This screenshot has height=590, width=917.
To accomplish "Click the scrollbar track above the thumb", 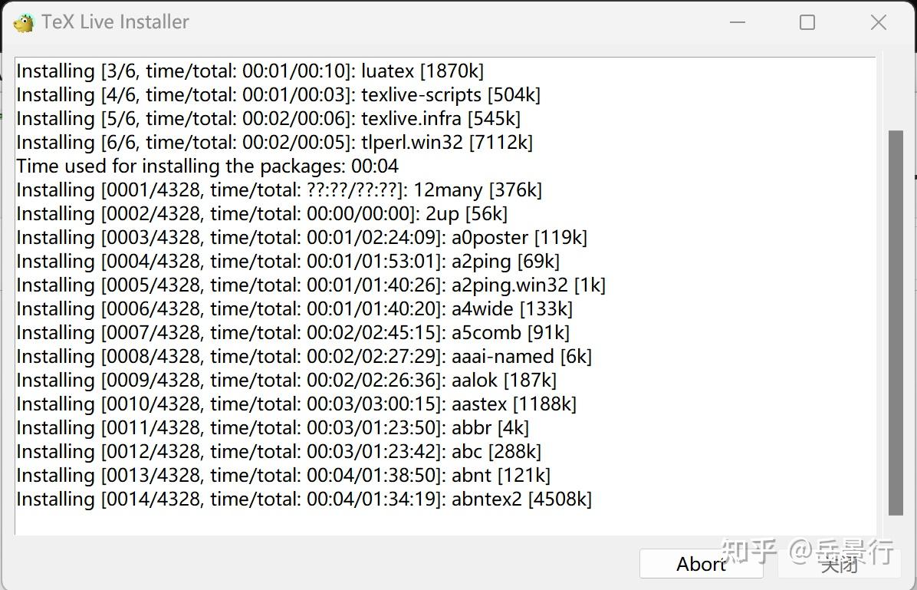I will (x=896, y=94).
